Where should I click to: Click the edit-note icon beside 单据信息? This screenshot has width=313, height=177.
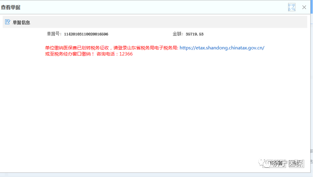coord(8,22)
